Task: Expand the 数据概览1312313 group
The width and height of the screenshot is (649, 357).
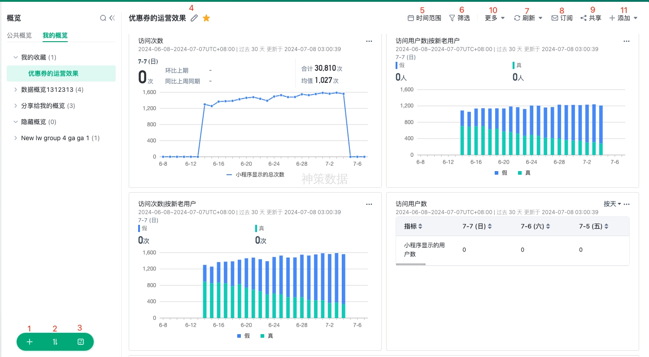Action: pyautogui.click(x=16, y=90)
